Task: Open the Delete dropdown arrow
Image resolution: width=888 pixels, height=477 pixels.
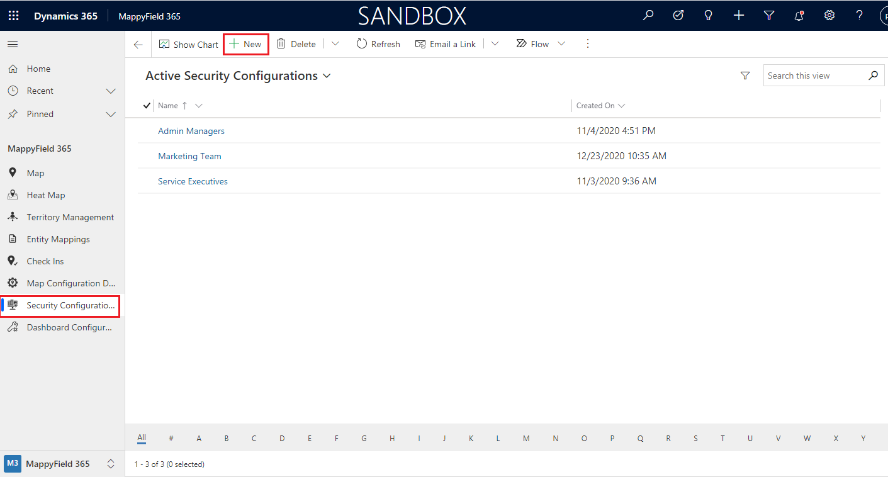Action: [335, 44]
